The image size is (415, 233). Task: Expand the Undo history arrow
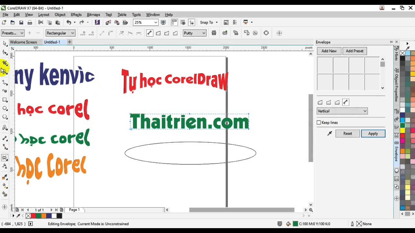tap(75, 22)
